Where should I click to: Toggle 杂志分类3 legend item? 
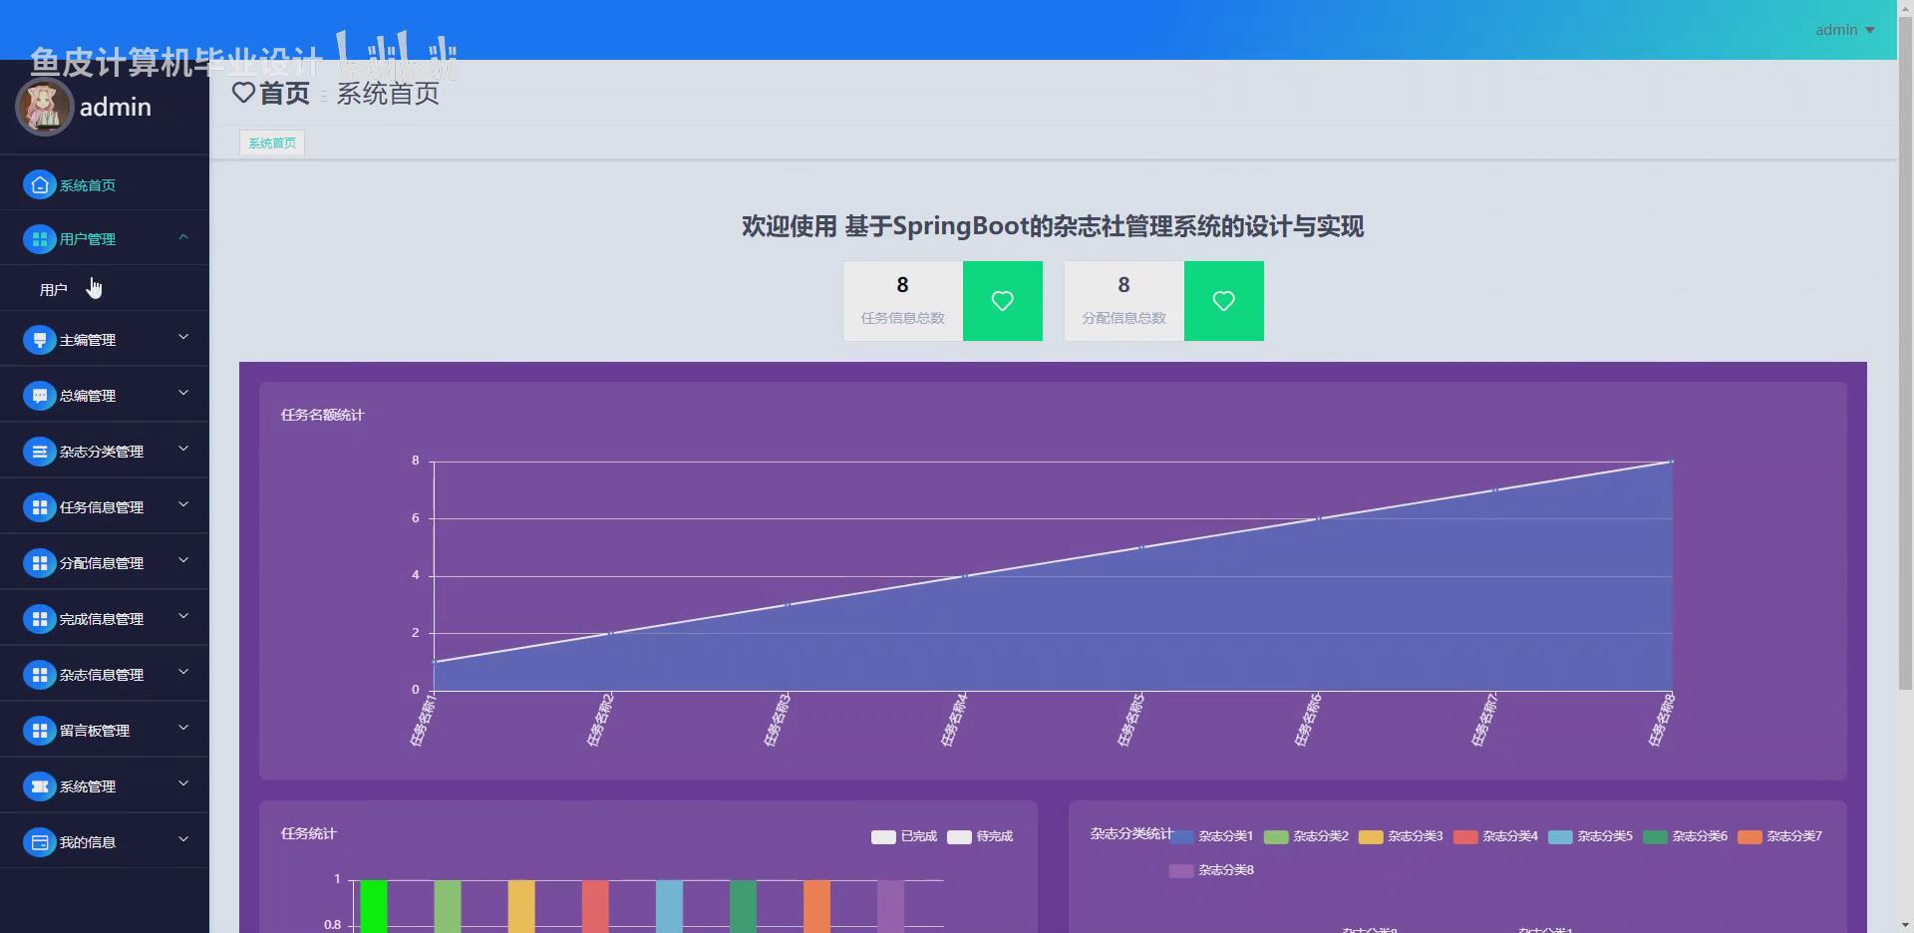(1401, 836)
